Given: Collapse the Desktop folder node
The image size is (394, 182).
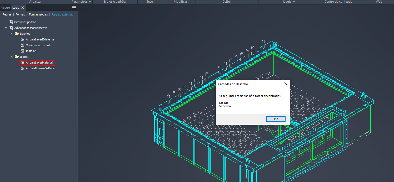Looking at the screenshot, I should pyautogui.click(x=12, y=34).
